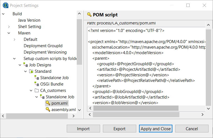
Task: Click the Job Designs tree icon
Action: click(26, 65)
